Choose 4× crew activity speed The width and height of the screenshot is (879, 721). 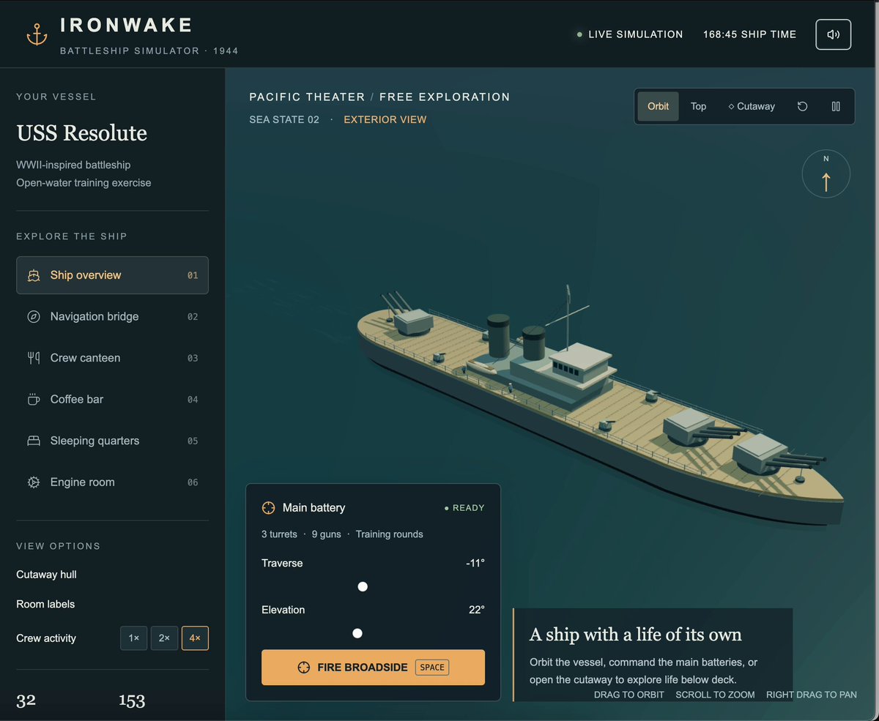pos(195,638)
